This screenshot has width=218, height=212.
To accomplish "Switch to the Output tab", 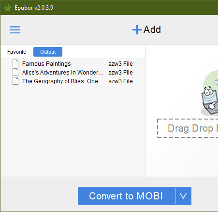I will click(x=48, y=52).
